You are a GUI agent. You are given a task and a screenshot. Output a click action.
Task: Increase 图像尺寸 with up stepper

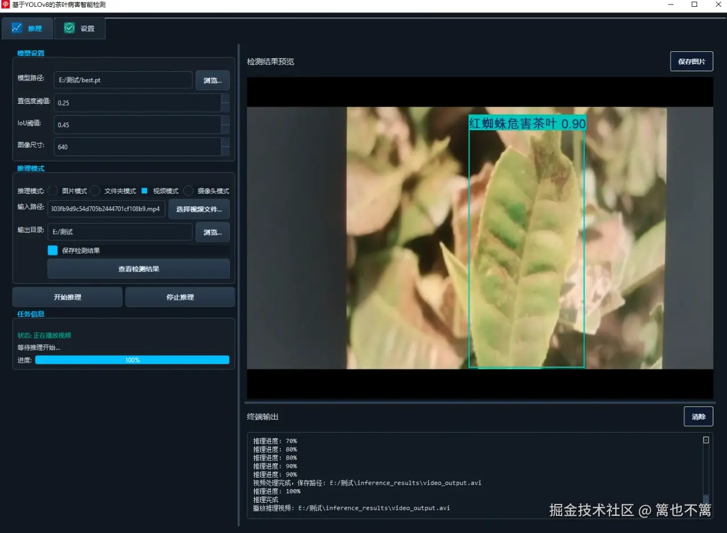(x=225, y=142)
